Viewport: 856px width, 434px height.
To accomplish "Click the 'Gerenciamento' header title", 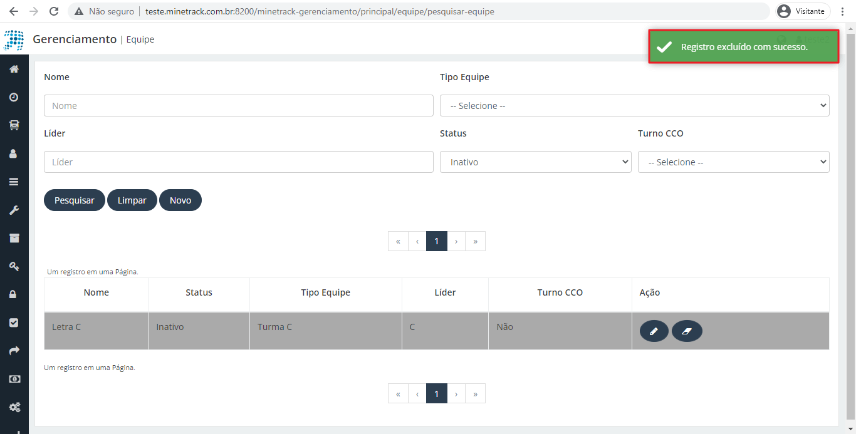I will (75, 39).
